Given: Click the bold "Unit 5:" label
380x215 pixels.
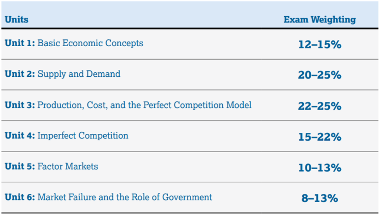Looking at the screenshot, I should coord(20,166).
